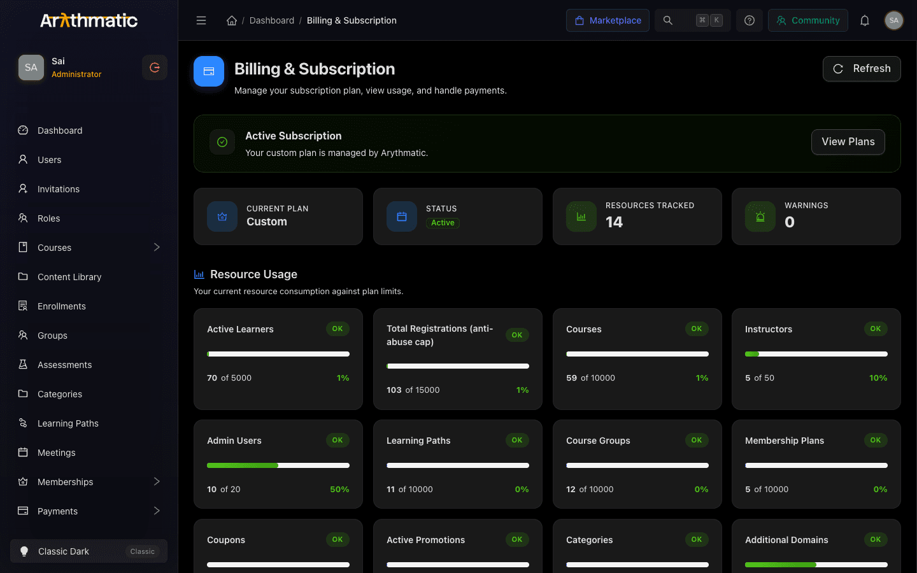The image size is (917, 573).
Task: Click the Arythmatic logo
Action: pyautogui.click(x=89, y=20)
